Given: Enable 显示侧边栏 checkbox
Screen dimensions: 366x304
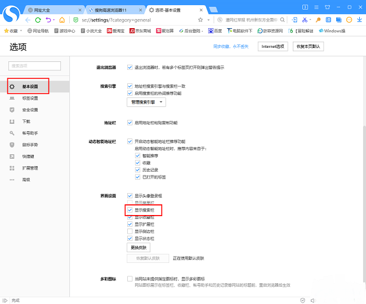Looking at the screenshot, I should [x=130, y=231].
